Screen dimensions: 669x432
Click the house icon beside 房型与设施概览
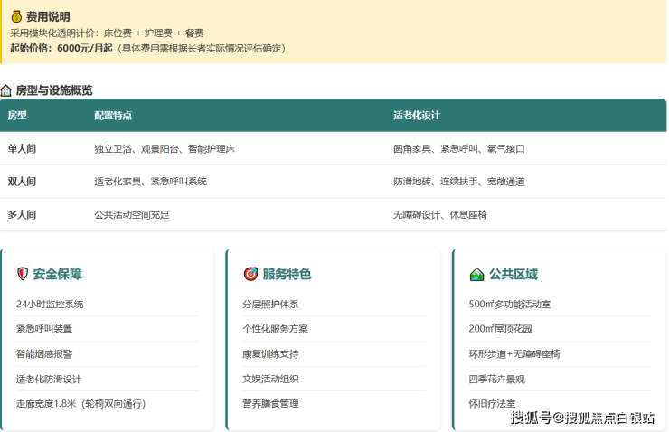pos(6,90)
